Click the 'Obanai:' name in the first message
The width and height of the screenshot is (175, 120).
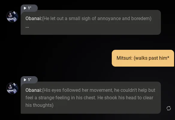point(34,18)
